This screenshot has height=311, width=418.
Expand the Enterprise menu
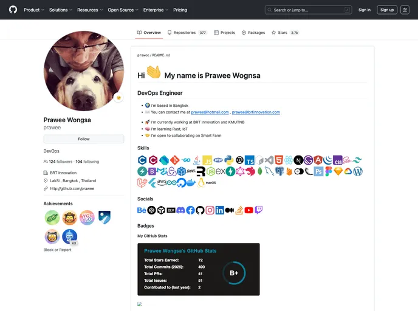(x=156, y=10)
